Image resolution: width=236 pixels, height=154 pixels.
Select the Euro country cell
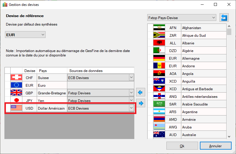point(52,85)
